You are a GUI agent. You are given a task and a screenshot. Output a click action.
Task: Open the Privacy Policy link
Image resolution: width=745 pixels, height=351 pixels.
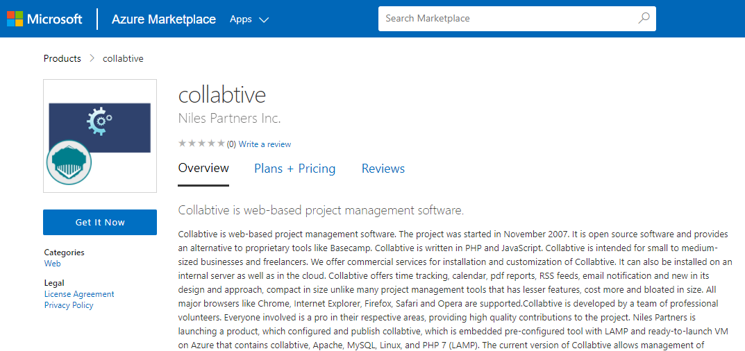point(69,305)
